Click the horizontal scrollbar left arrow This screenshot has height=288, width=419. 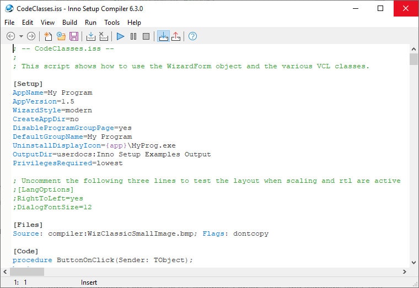click(x=5, y=271)
